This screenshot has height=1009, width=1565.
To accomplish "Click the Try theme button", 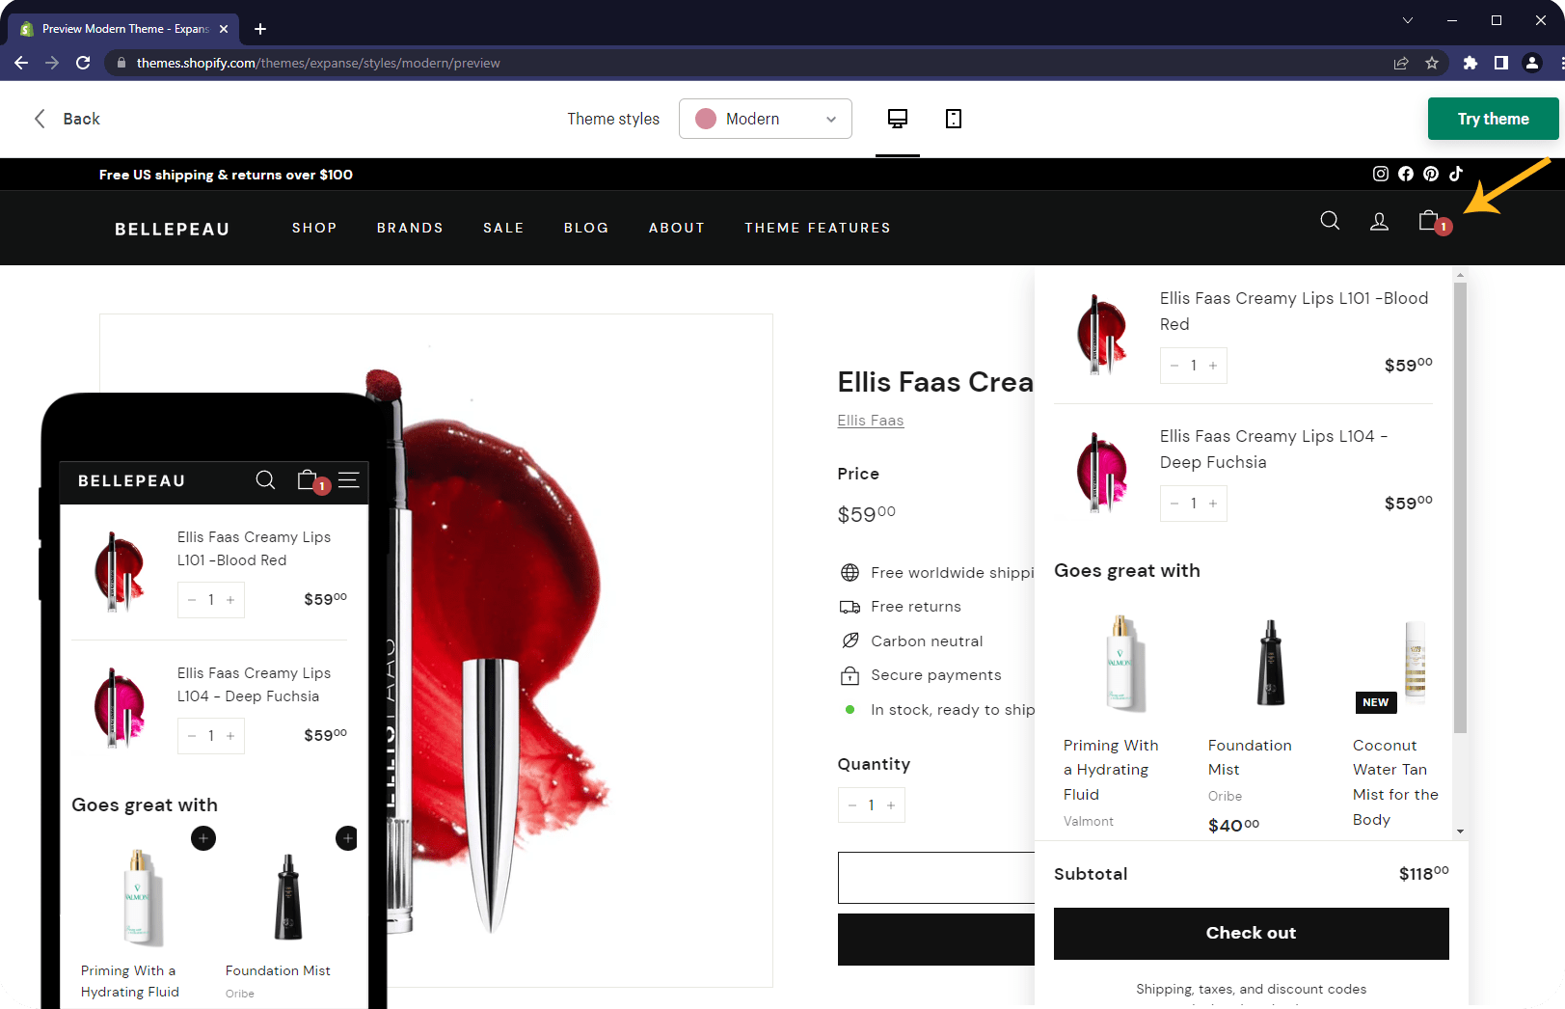I will click(x=1493, y=119).
